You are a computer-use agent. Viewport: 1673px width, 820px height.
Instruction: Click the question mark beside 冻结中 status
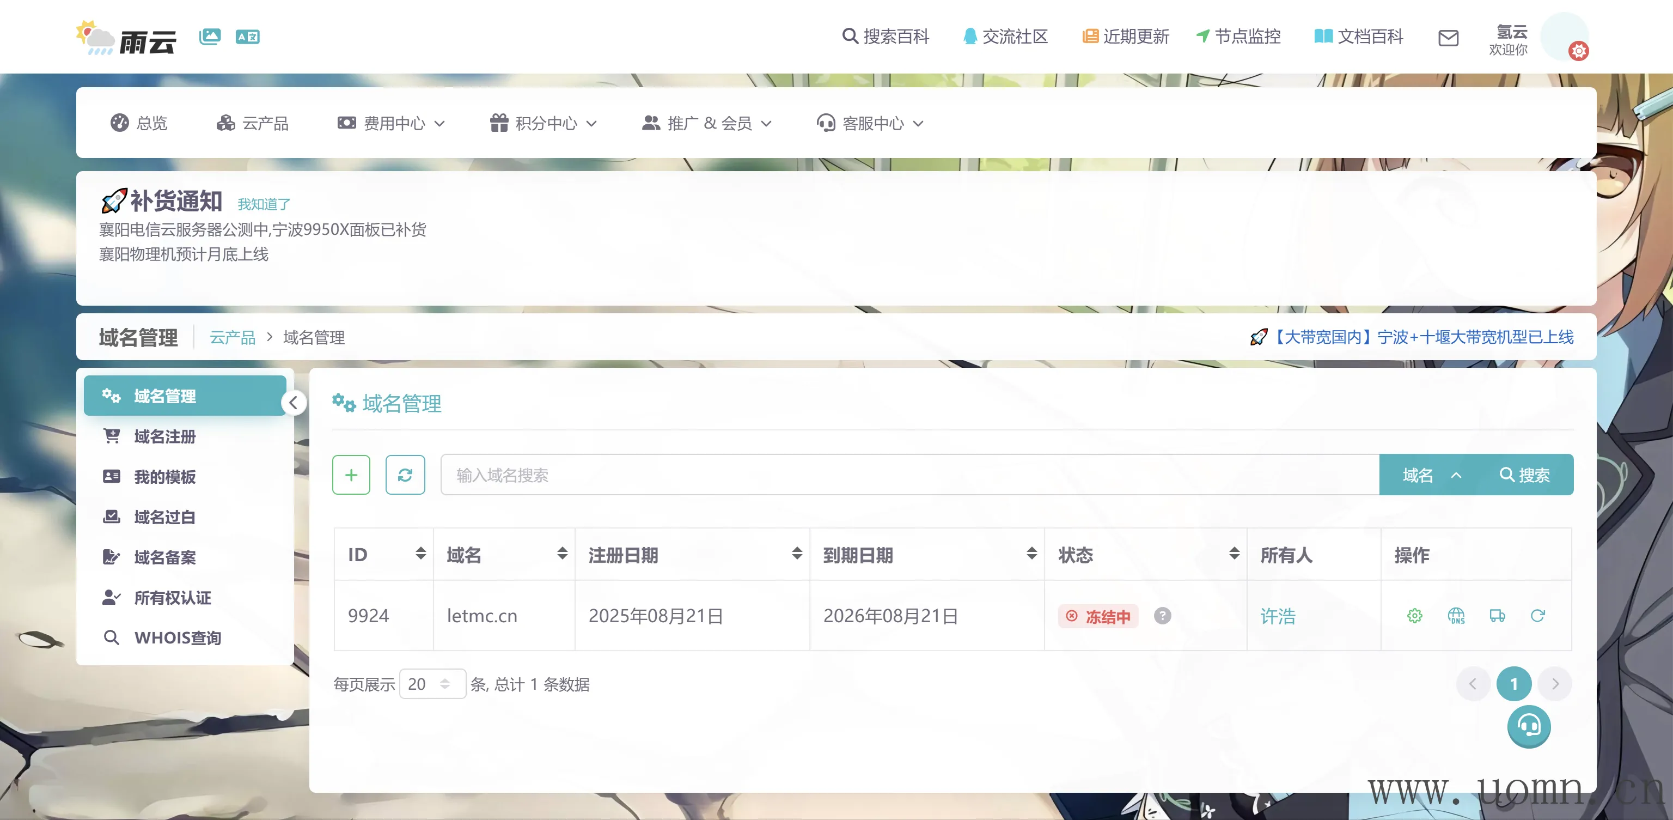(1162, 615)
